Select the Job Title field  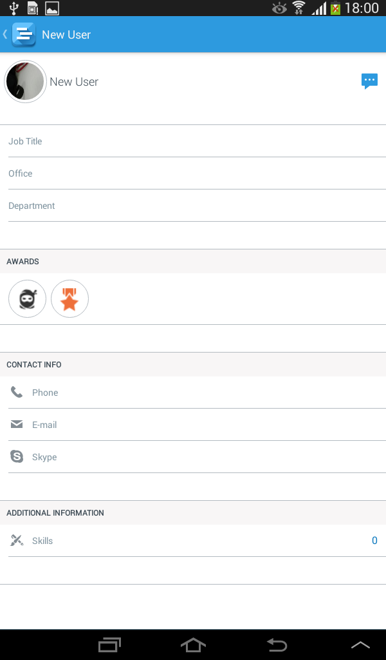(197, 141)
